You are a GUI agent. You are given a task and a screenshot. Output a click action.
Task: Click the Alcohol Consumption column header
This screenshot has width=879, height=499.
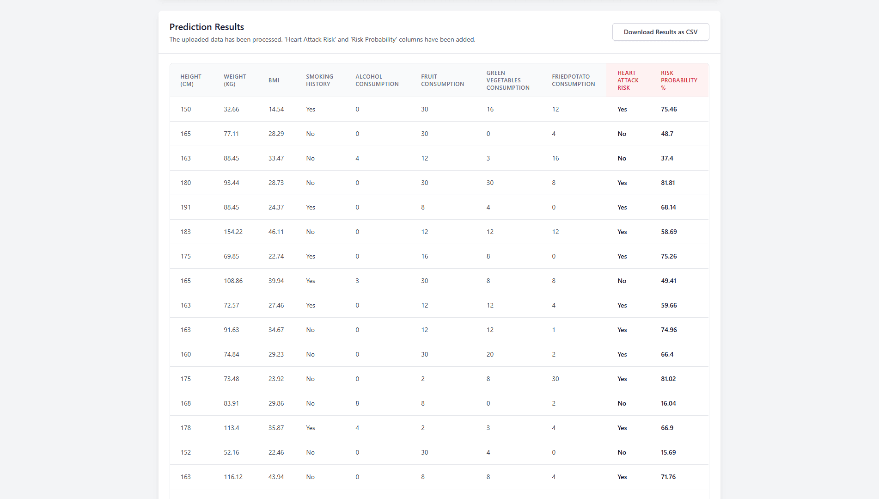tap(377, 80)
